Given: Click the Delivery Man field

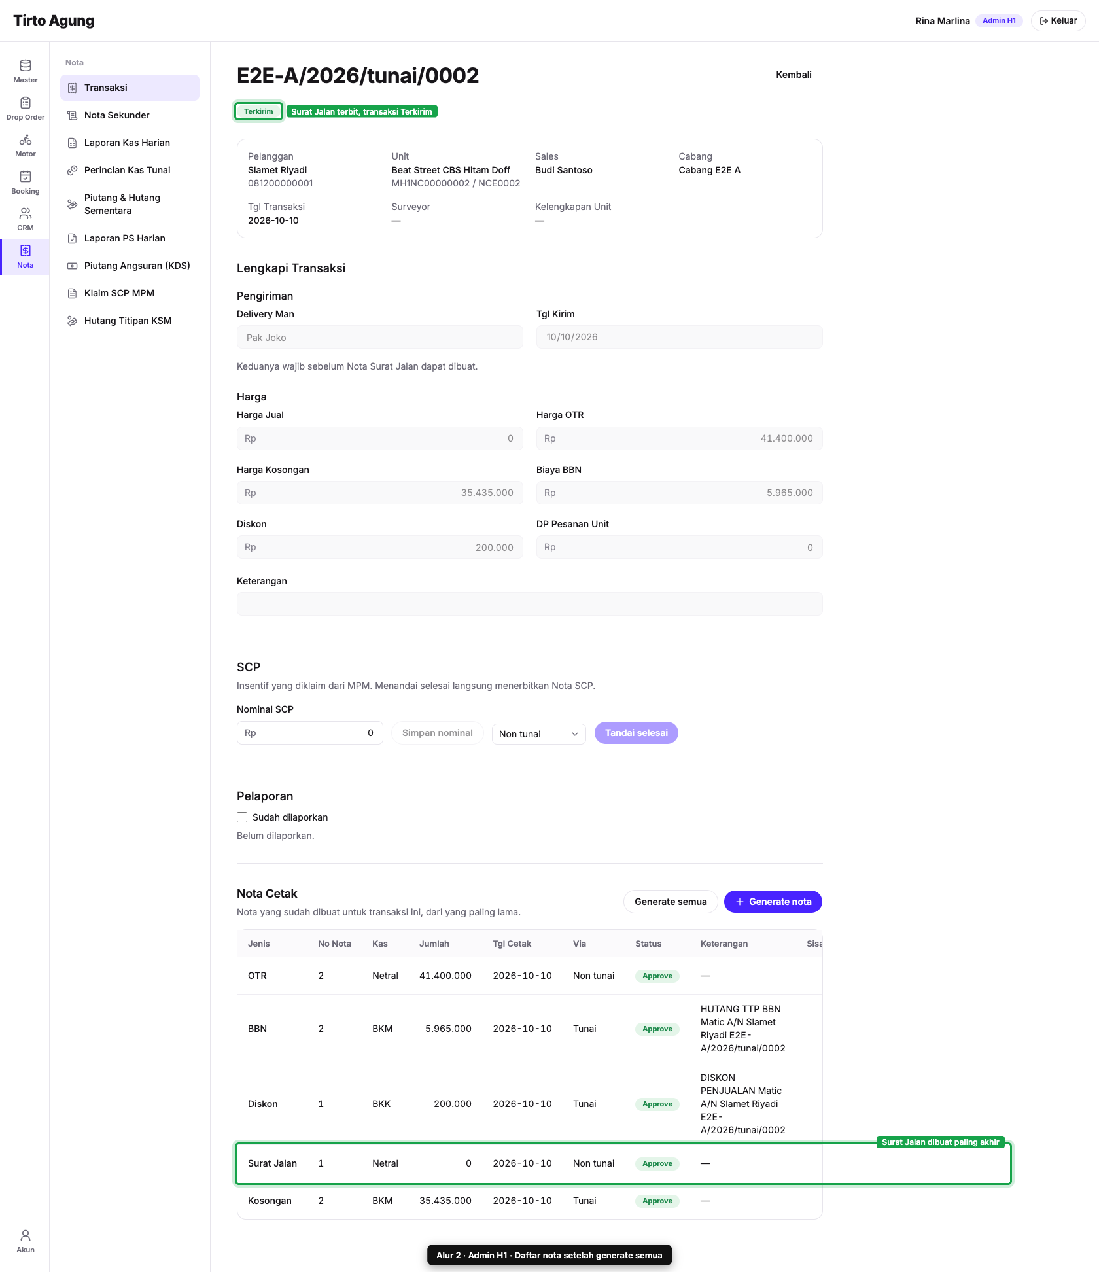Looking at the screenshot, I should [379, 337].
